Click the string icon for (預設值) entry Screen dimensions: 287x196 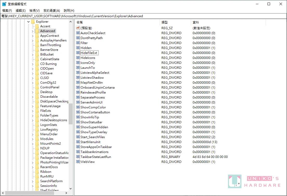click(x=78, y=28)
